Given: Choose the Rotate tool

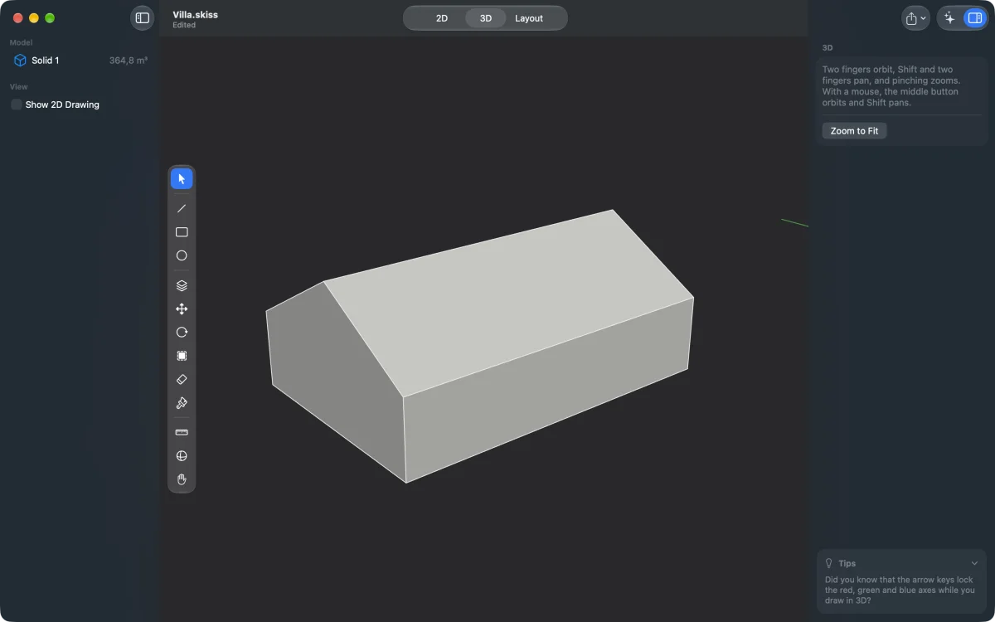Looking at the screenshot, I should 182,332.
